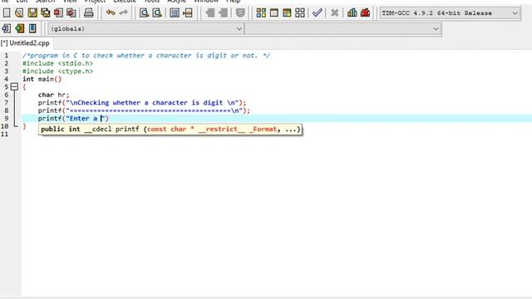Undo the last edit
Viewport: 532px width, 299px height.
[111, 13]
